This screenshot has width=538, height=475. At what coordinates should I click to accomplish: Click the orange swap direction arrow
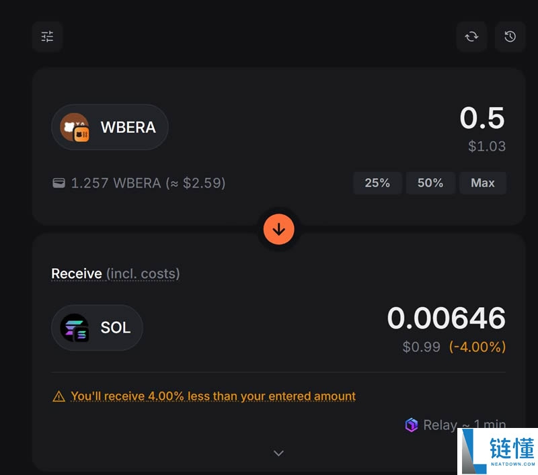(279, 230)
